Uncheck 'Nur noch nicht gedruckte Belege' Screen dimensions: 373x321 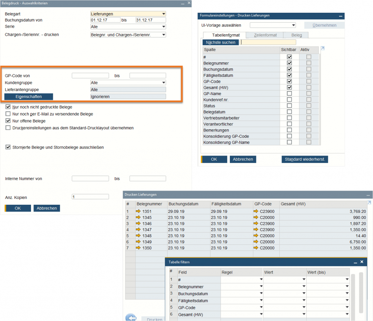tap(8, 107)
